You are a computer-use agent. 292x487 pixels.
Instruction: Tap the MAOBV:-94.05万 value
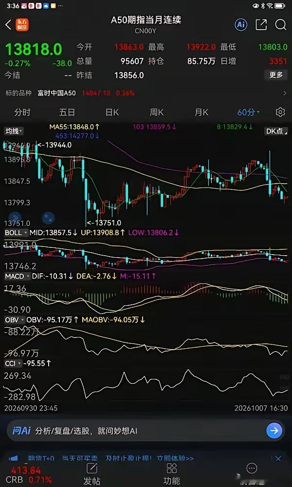(113, 319)
